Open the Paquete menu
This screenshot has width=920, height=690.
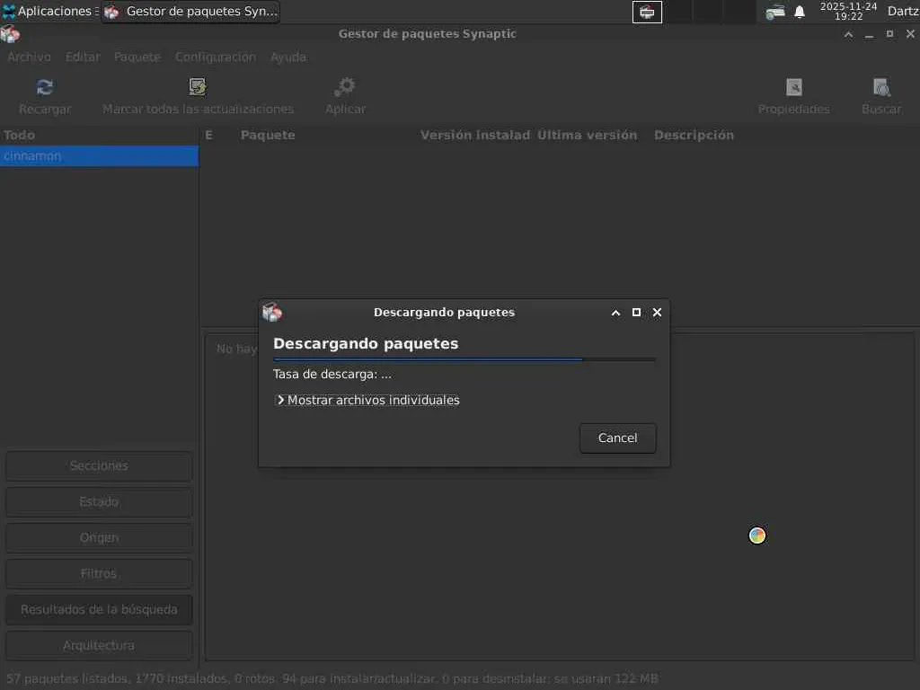tap(137, 57)
